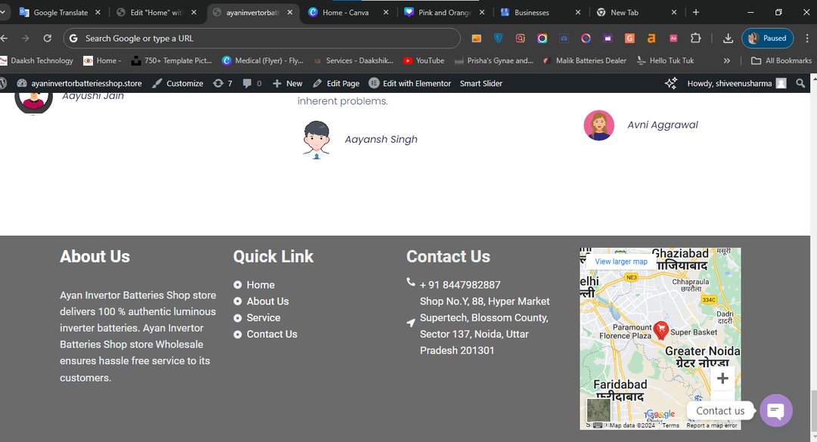Viewport: 817px width, 442px height.
Task: Open the tab search dropdown arrow
Action: click(x=4, y=13)
